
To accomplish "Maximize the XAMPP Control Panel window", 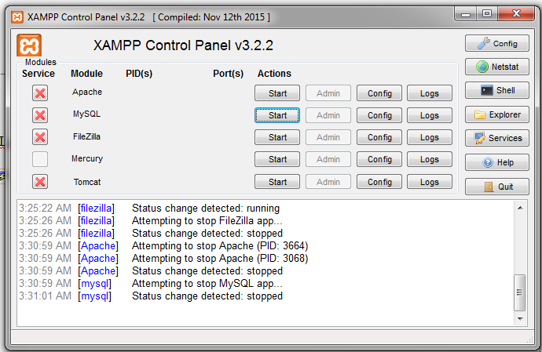I will pyautogui.click(x=487, y=14).
